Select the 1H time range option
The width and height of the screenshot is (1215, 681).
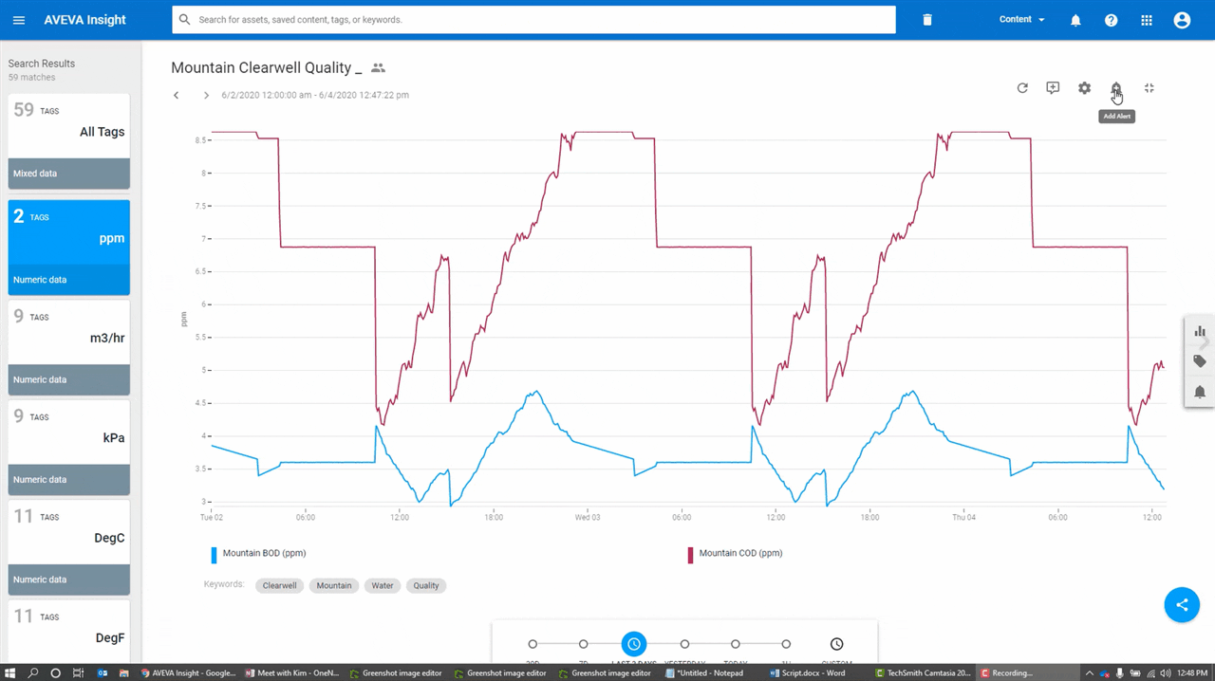click(786, 644)
